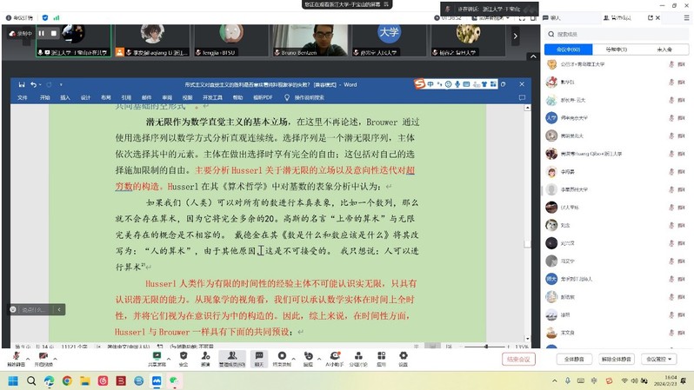Select Bruno Bentzen video thumbnail
Image resolution: width=694 pixels, height=390 pixels.
pos(310,41)
